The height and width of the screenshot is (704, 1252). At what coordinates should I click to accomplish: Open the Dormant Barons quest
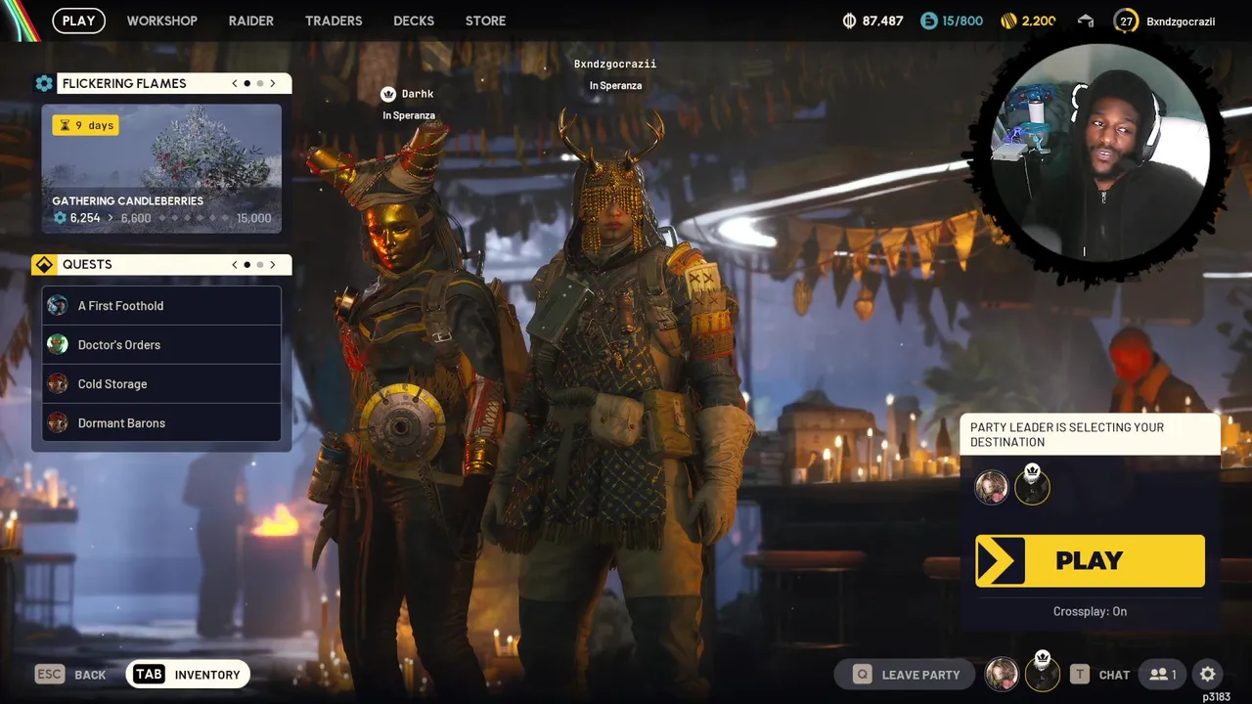pyautogui.click(x=161, y=422)
